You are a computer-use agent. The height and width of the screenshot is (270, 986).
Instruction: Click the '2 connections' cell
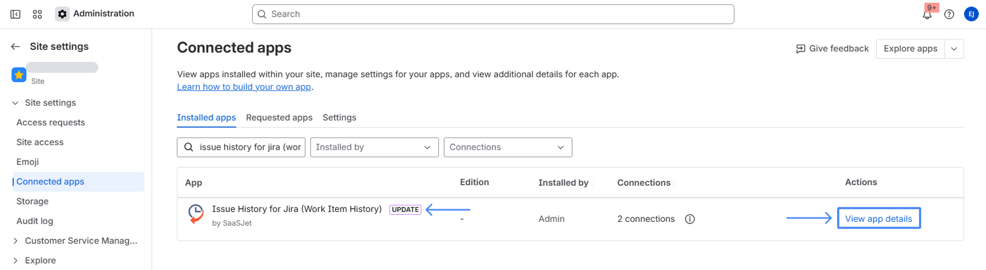[646, 219]
